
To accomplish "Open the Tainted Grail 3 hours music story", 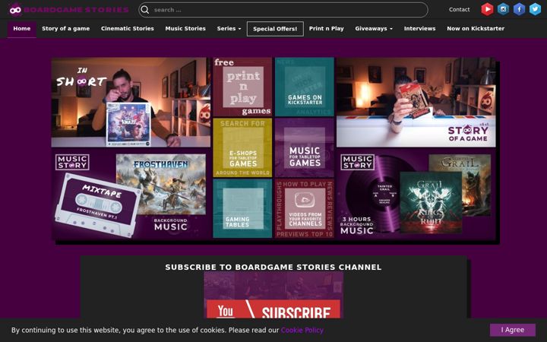I will point(416,195).
